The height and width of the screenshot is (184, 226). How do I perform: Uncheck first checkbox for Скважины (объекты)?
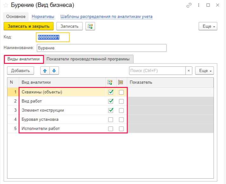pyautogui.click(x=111, y=92)
